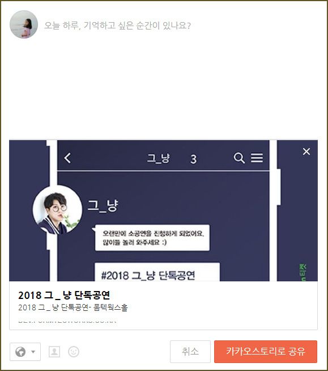Click the 폼텍웍스홀 description text line
This screenshot has width=328, height=371.
pyautogui.click(x=73, y=307)
